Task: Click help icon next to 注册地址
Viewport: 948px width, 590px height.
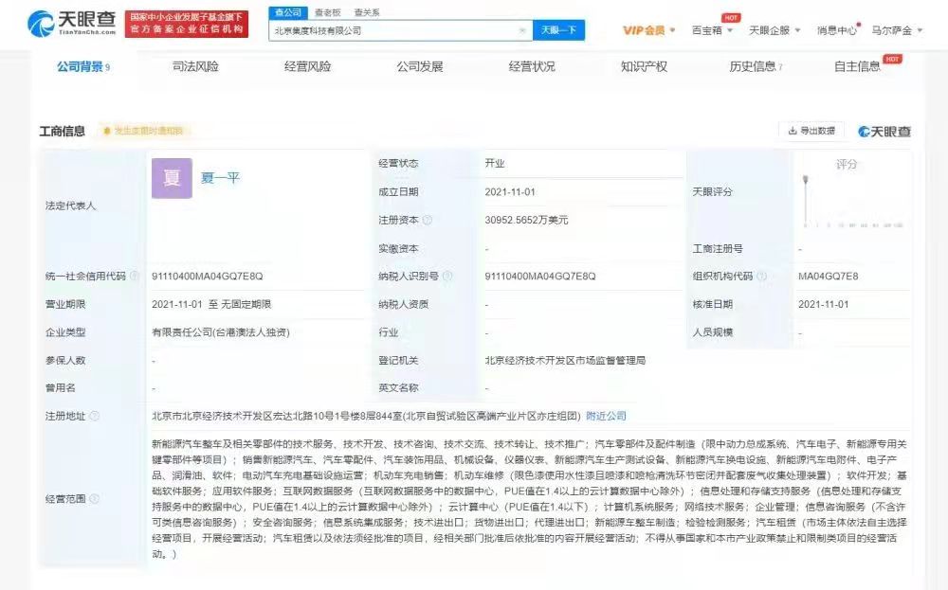Action: click(94, 416)
